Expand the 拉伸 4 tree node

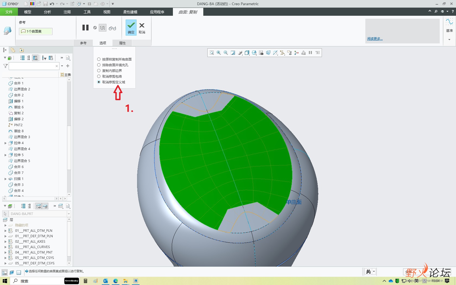[5, 143]
